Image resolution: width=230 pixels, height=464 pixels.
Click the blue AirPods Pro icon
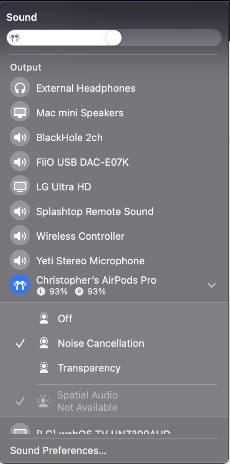coord(20,285)
